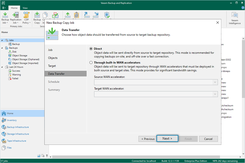Select the Backups tree node

click(x=13, y=48)
